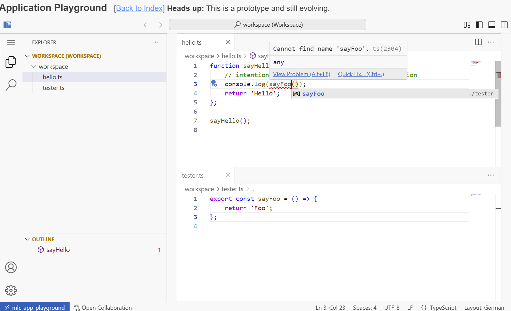Screen dimensions: 511x311
Task: Click the code action lightbulb icon
Action: 214,84
